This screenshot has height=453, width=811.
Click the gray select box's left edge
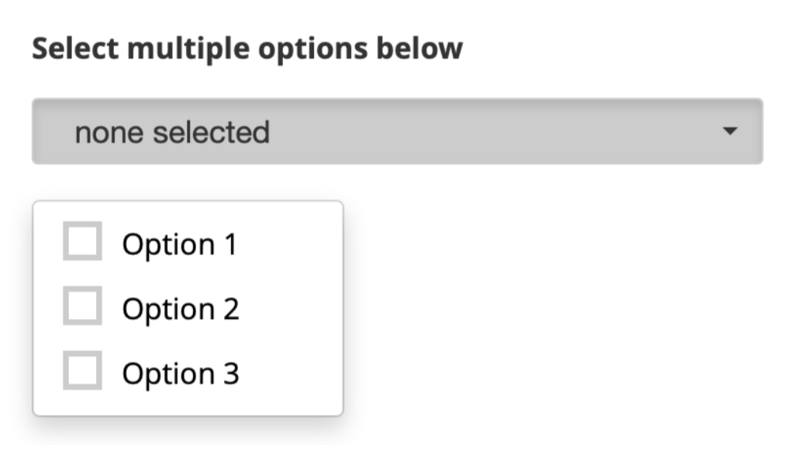39,131
